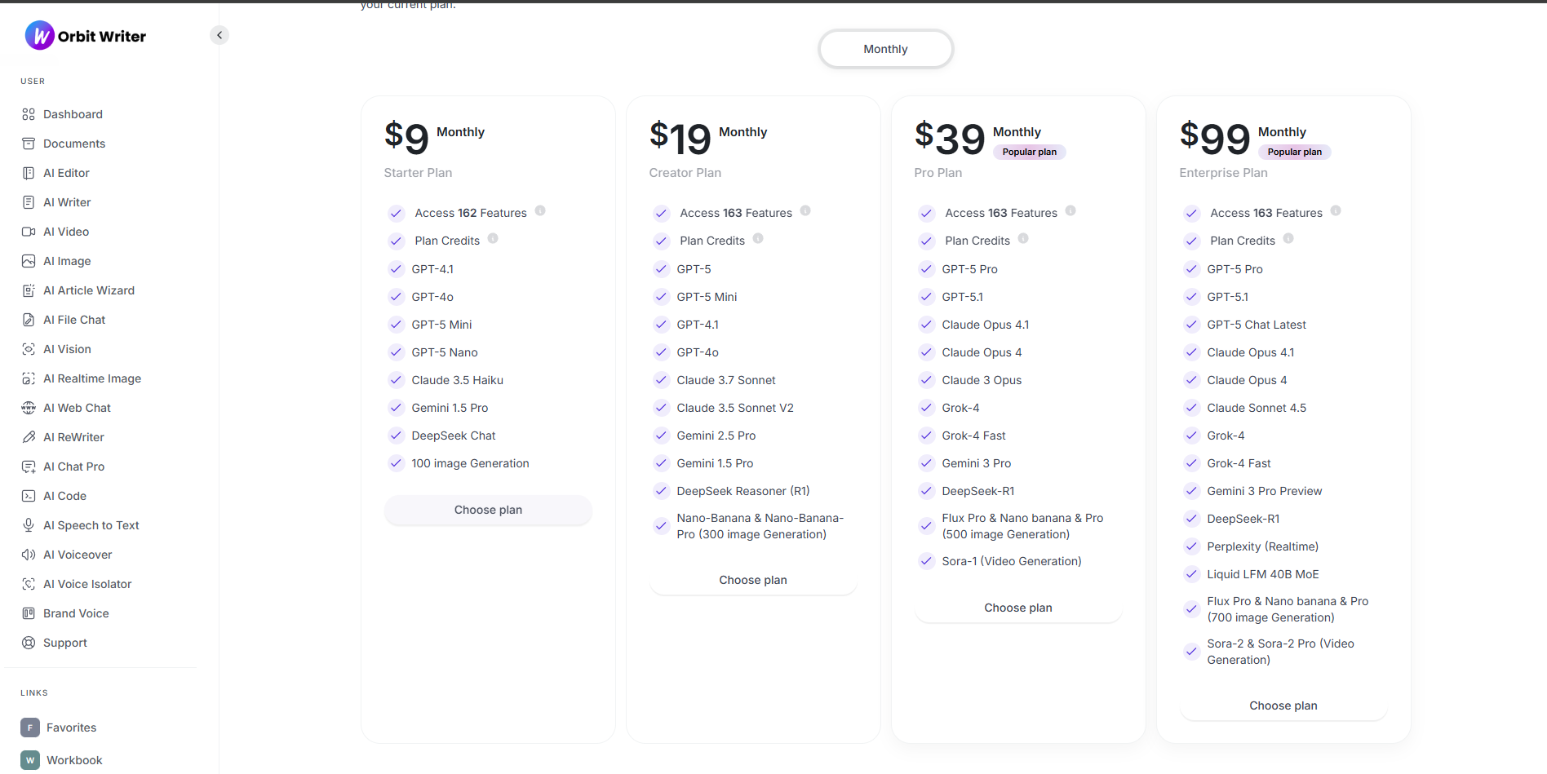Screen dimensions: 1547x774
Task: Choose the $9 Starter Plan
Action: pos(488,510)
